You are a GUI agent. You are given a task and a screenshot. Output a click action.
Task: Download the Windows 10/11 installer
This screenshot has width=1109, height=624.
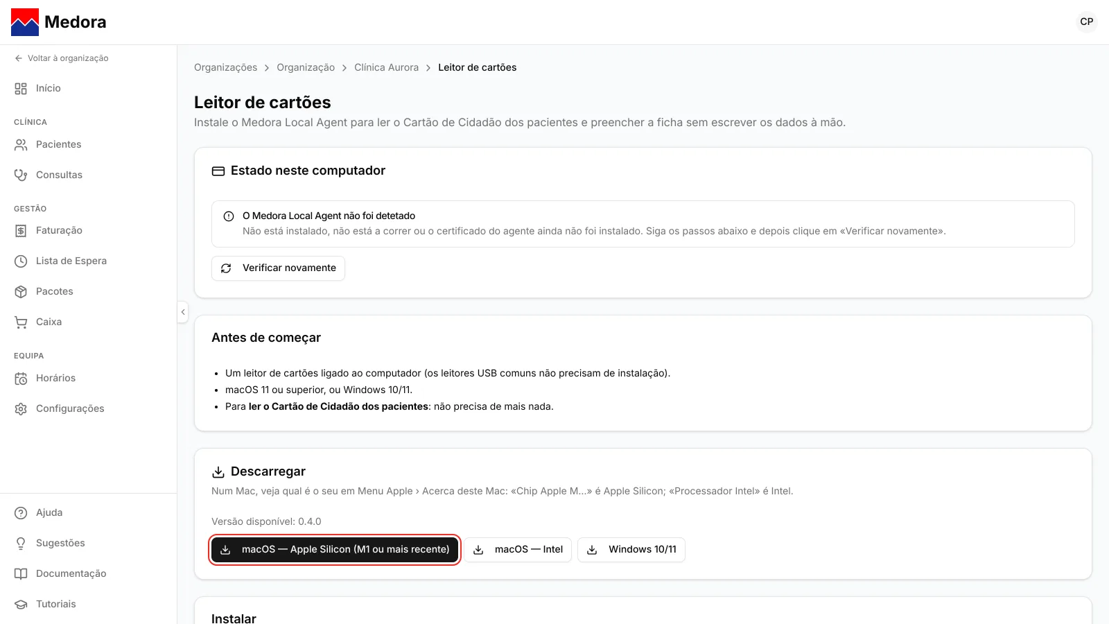(631, 550)
